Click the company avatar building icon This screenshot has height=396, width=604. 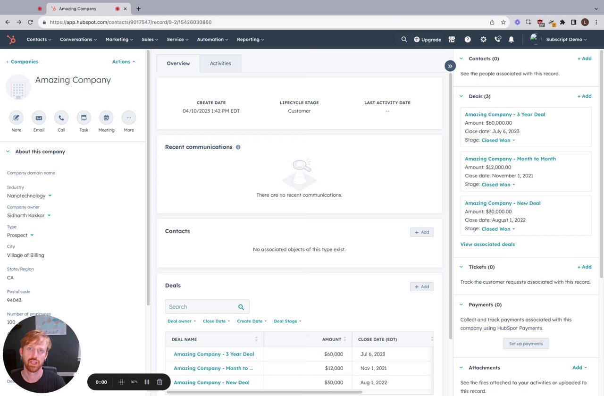[x=18, y=87]
